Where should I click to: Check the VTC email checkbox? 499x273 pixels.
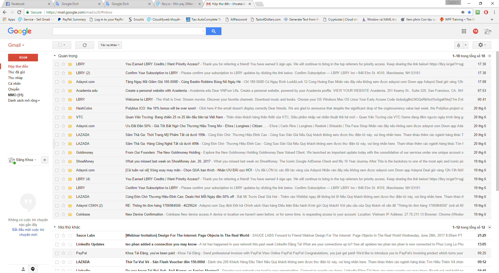click(x=57, y=117)
